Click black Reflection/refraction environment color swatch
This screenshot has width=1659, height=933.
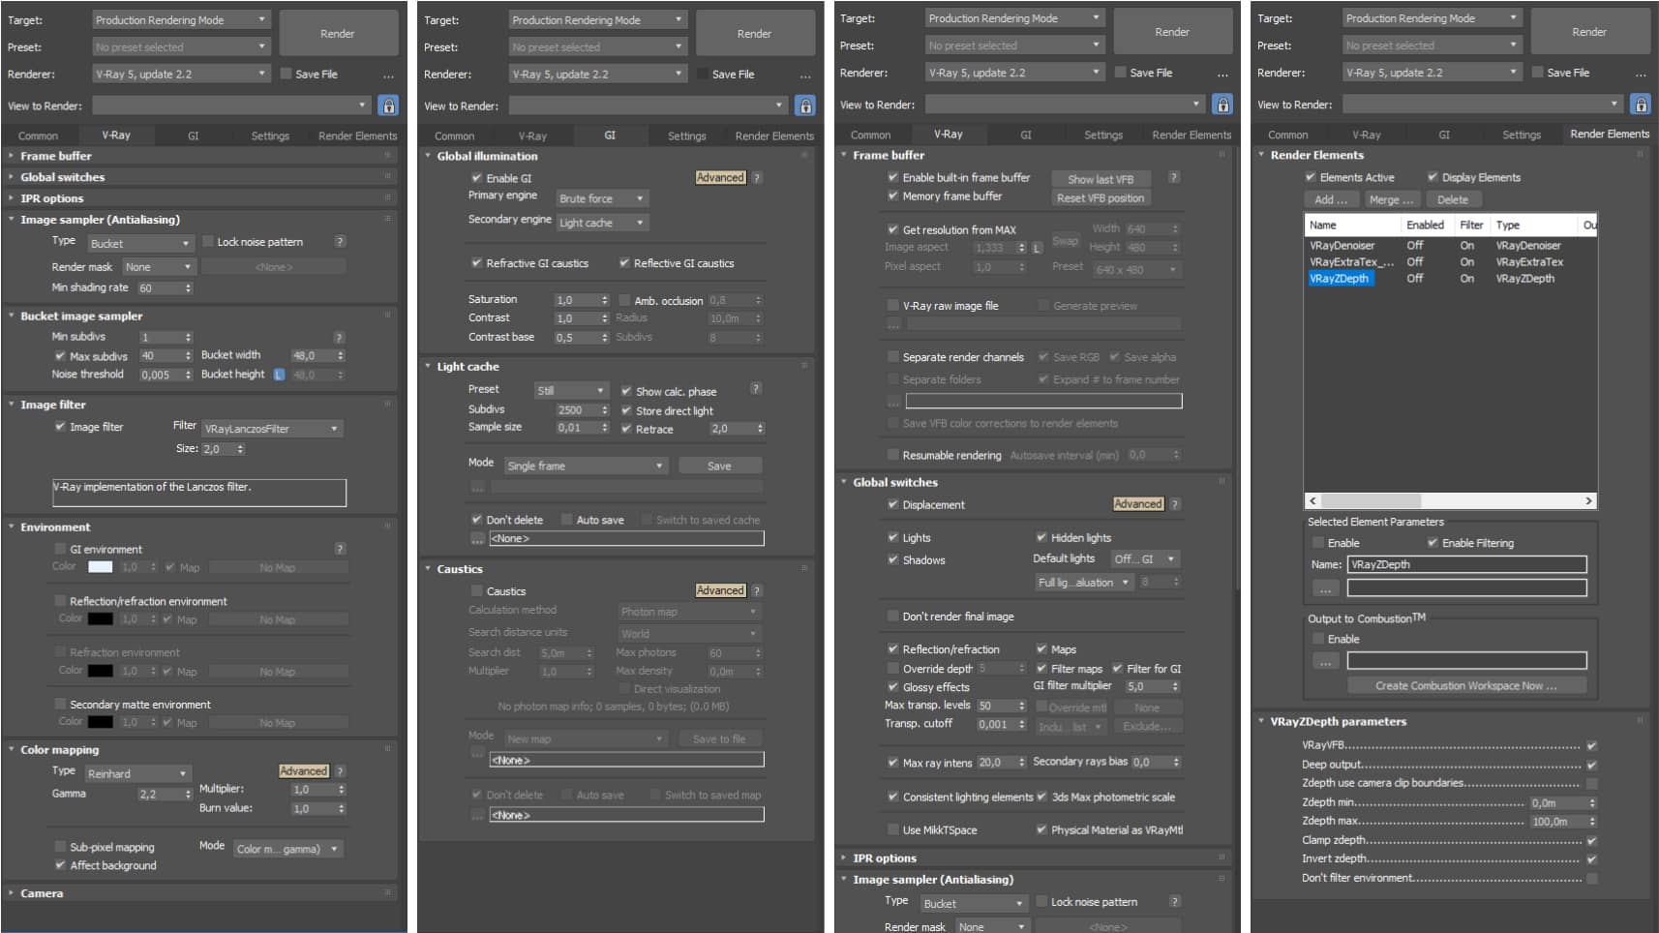point(101,619)
